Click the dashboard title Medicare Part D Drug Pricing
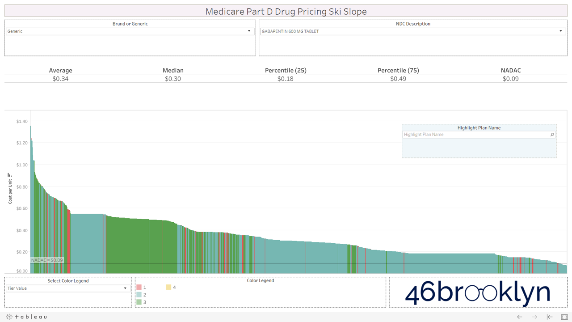The width and height of the screenshot is (572, 322). point(286,11)
